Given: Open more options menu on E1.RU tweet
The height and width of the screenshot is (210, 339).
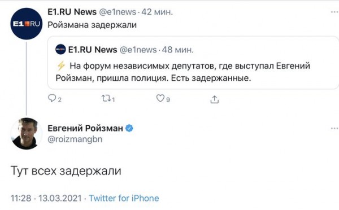Looking at the screenshot, I should coord(334,12).
